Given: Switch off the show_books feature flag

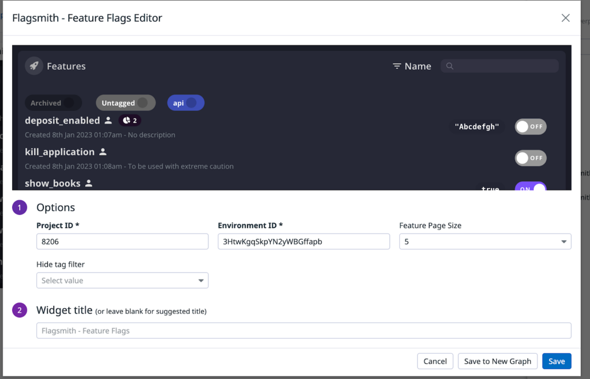Looking at the screenshot, I should tap(530, 187).
